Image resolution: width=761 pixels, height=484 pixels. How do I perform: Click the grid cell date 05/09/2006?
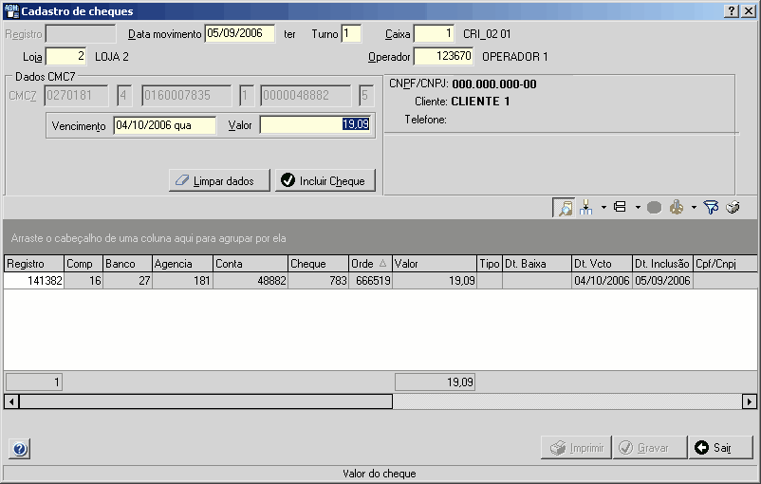(662, 281)
